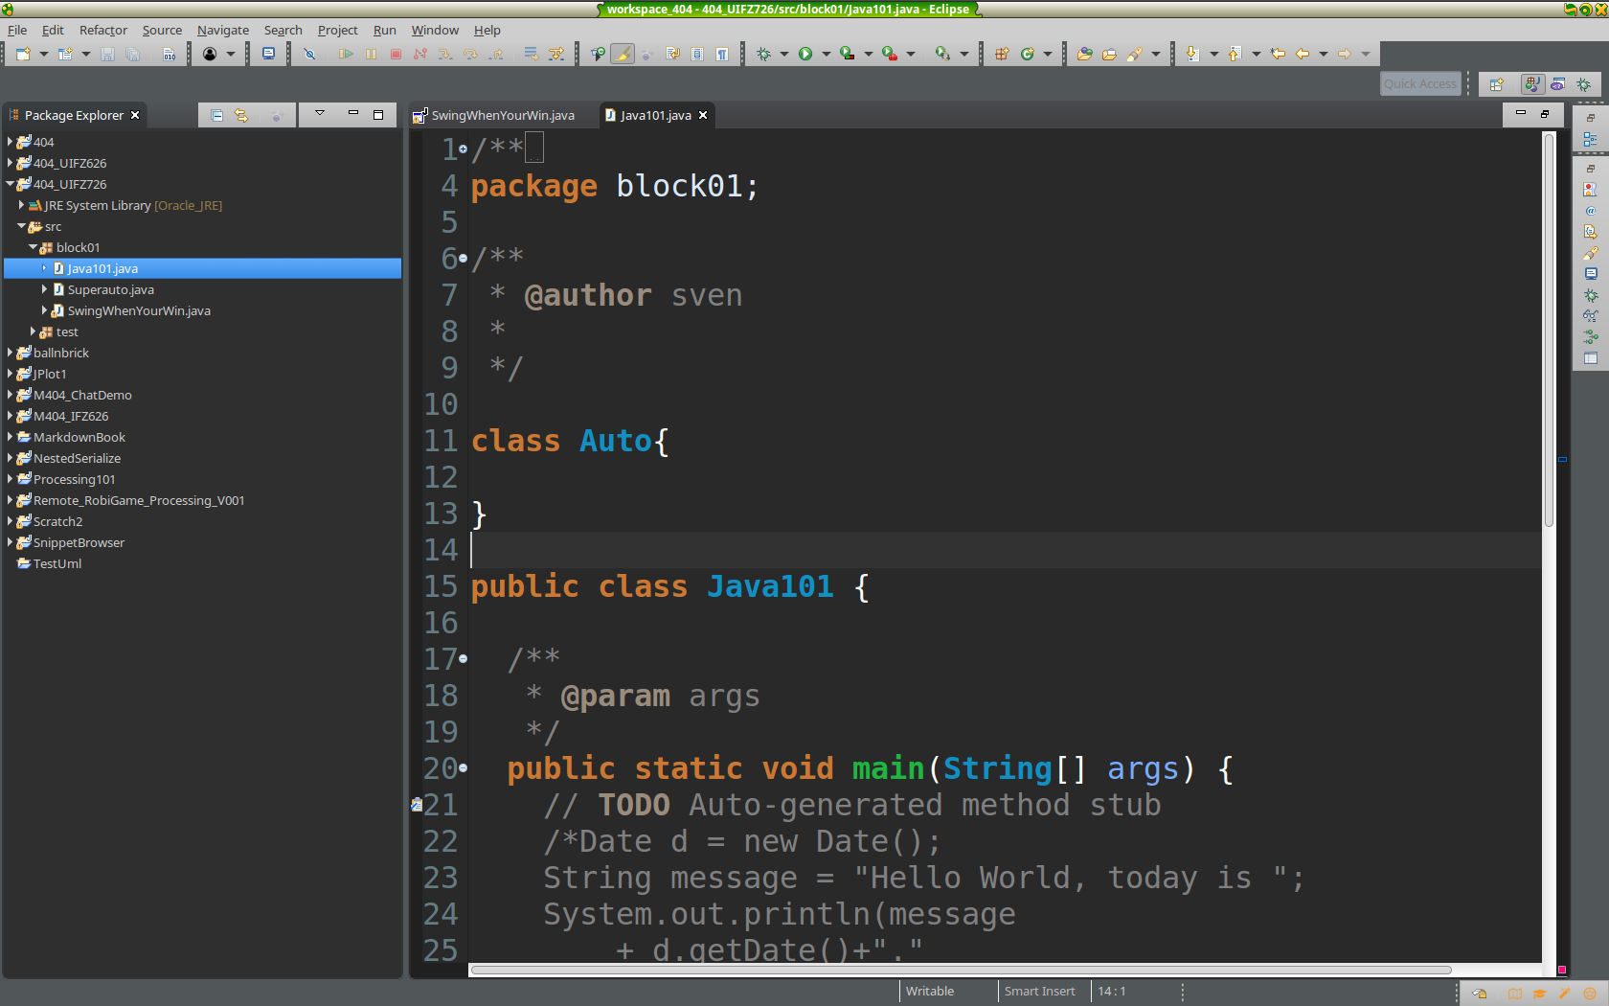Screen dimensions: 1609x1006
Task: Click the Skip All Breakpoints icon
Action: (309, 55)
